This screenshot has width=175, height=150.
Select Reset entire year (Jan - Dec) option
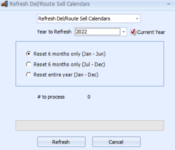pos(28,75)
